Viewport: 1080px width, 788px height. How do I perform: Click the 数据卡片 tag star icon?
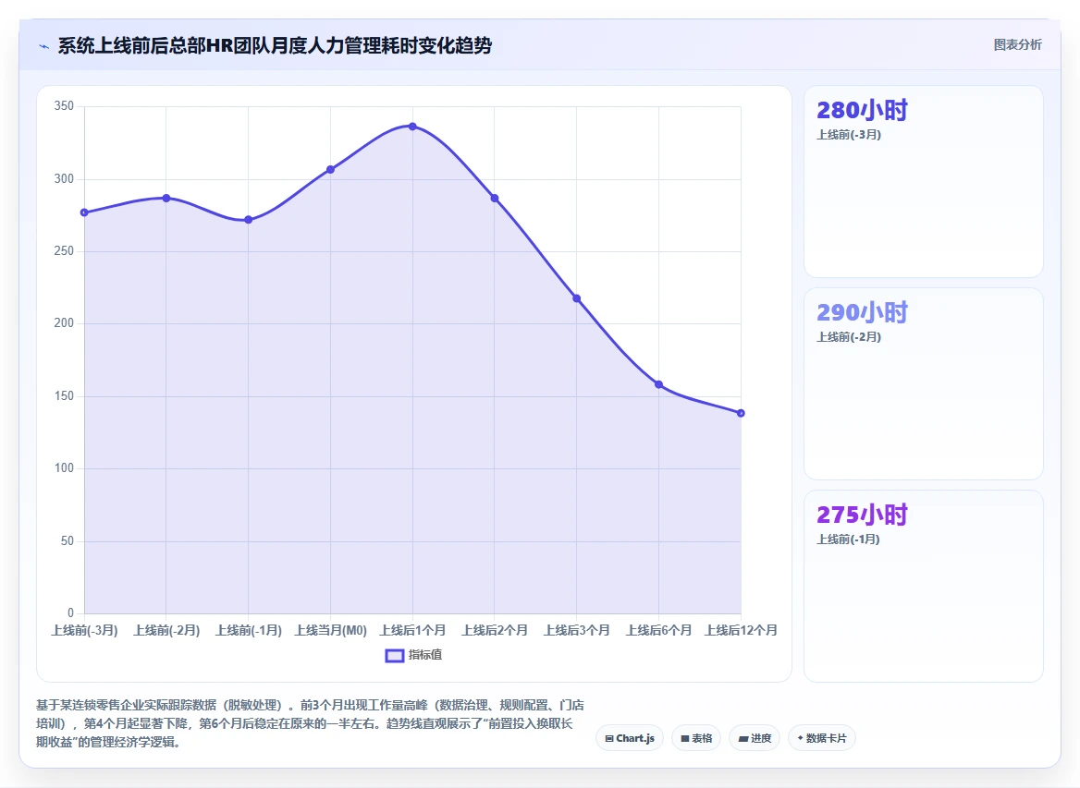[x=801, y=738]
